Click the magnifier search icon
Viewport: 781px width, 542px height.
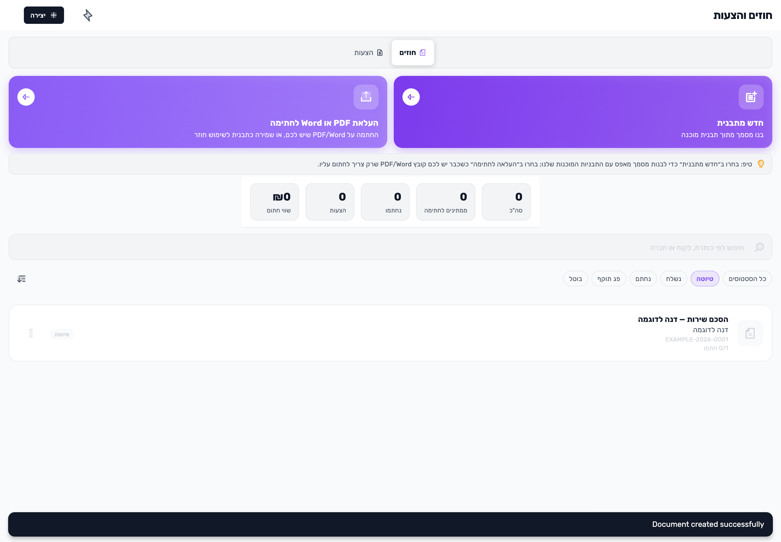coord(759,247)
